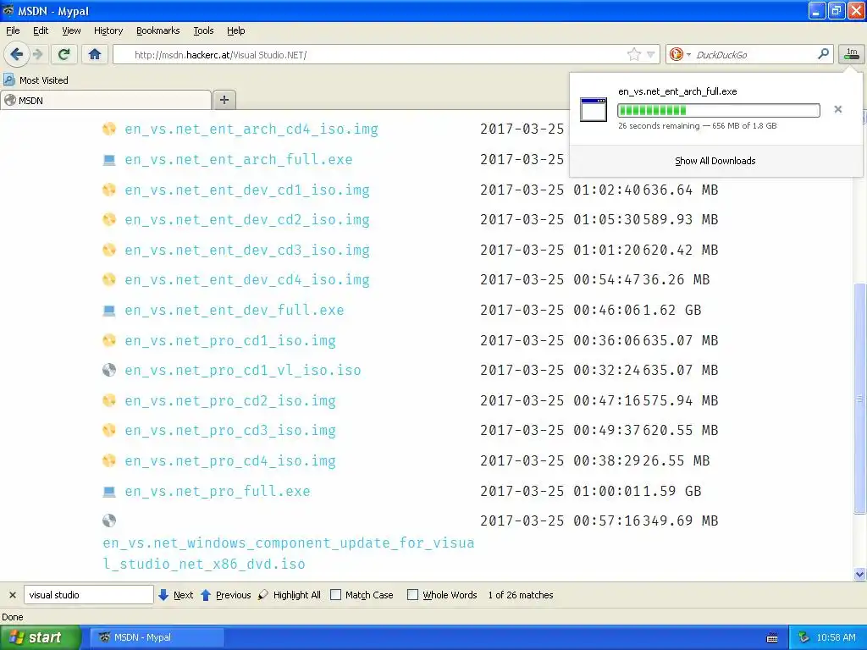Click the downloading file's exe icon
This screenshot has width=867, height=650.
(x=594, y=109)
